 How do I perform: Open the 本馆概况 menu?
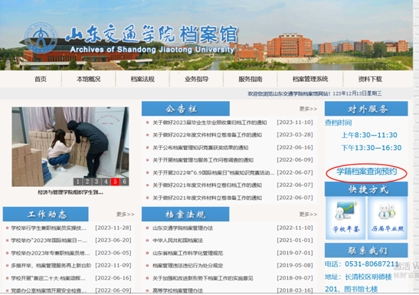[x=88, y=79]
